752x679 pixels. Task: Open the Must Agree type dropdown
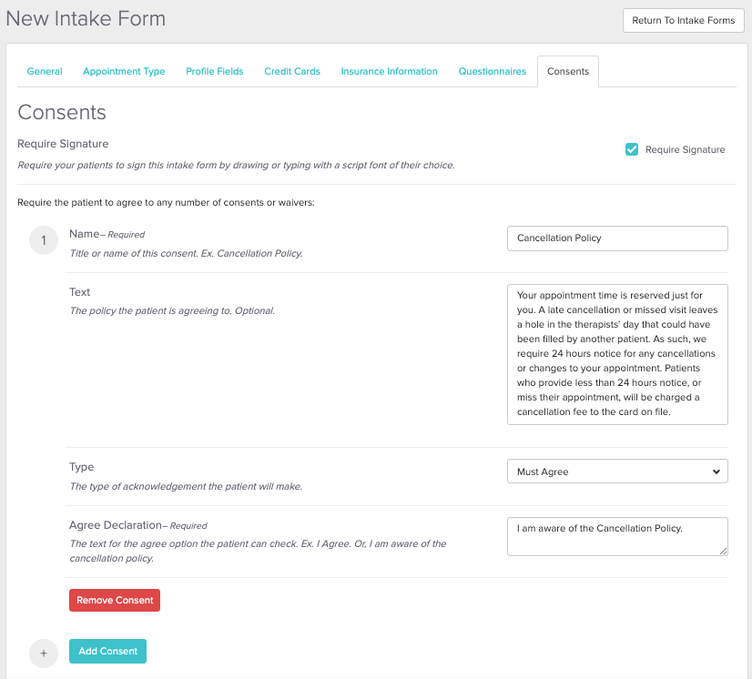click(616, 471)
